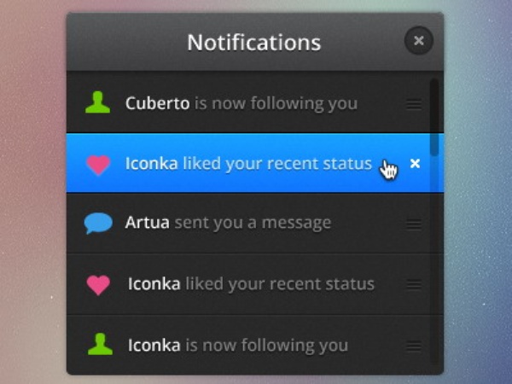Click drag handle on Artua message row
512x384 pixels.
[x=414, y=224]
